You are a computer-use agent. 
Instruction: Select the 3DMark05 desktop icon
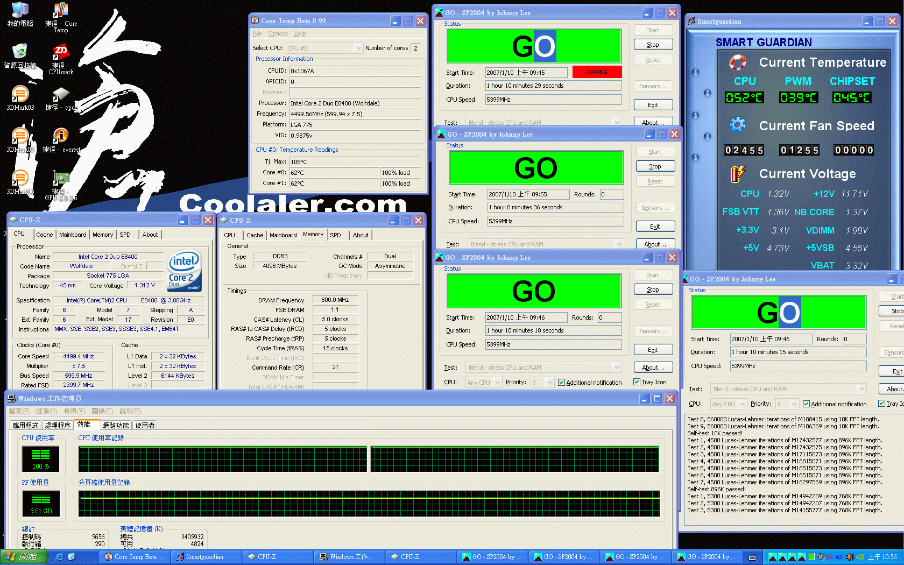tap(20, 140)
